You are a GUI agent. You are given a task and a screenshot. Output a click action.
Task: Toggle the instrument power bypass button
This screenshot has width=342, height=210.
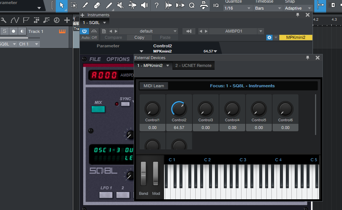(x=85, y=31)
